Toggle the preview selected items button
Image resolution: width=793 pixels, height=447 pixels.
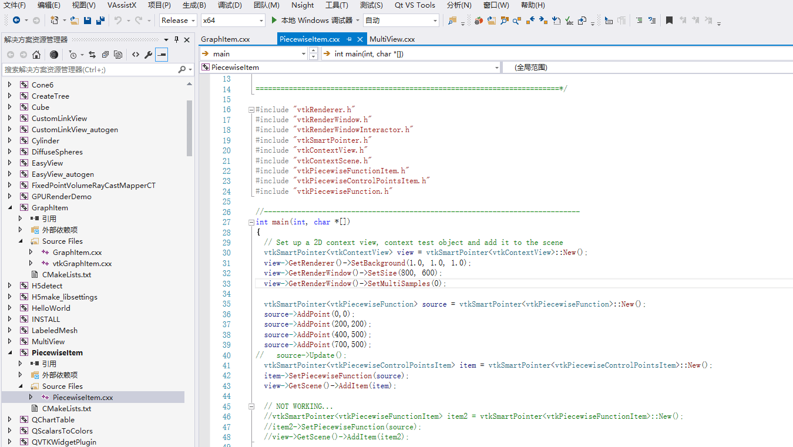pos(161,55)
